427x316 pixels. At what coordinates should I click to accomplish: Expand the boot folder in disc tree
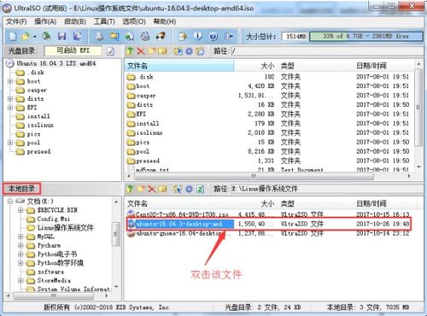click(x=10, y=81)
